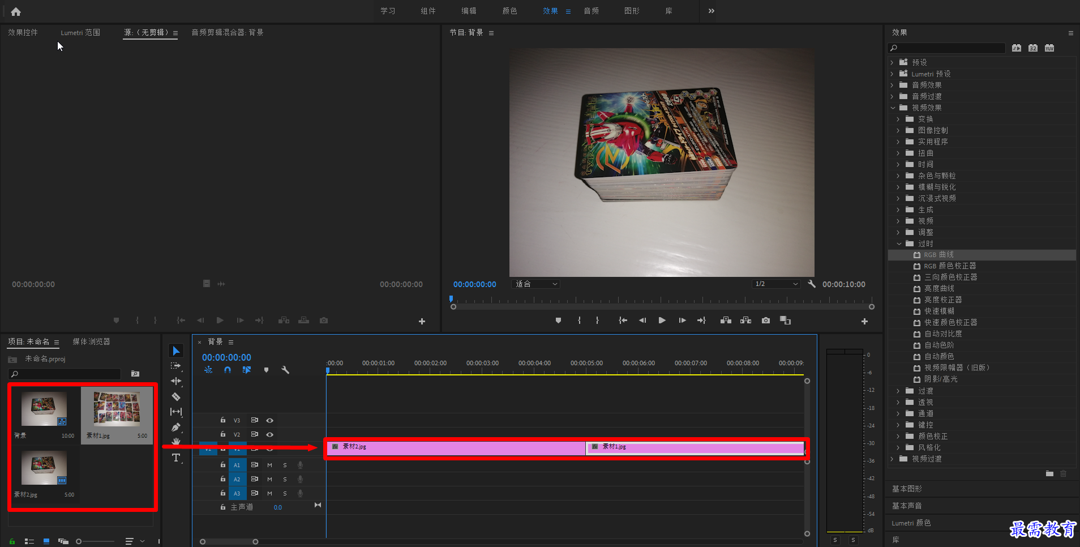Switch project panel to icon view
Viewport: 1080px width, 547px height.
coord(46,541)
